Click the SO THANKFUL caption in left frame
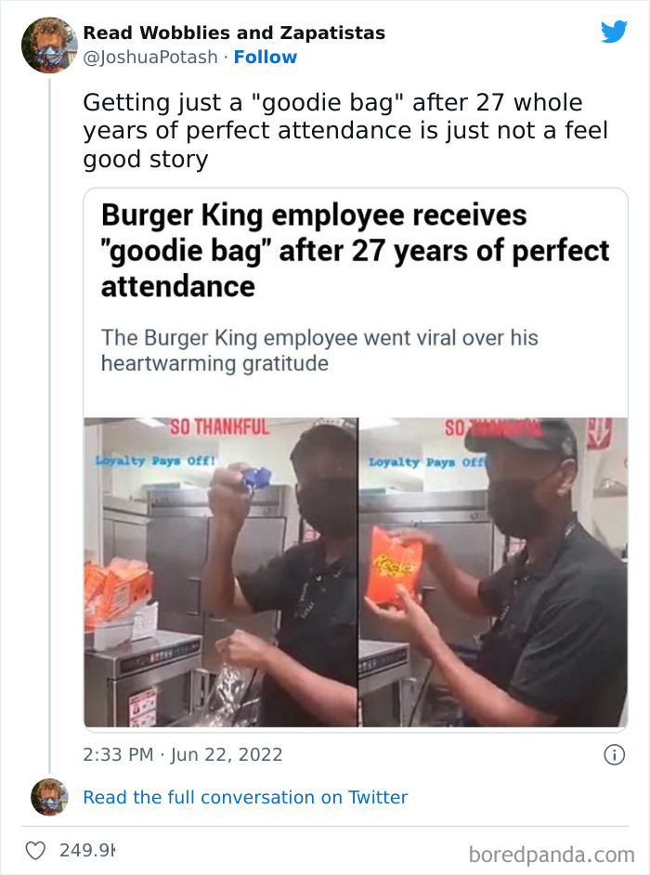The height and width of the screenshot is (875, 650). pos(219,428)
